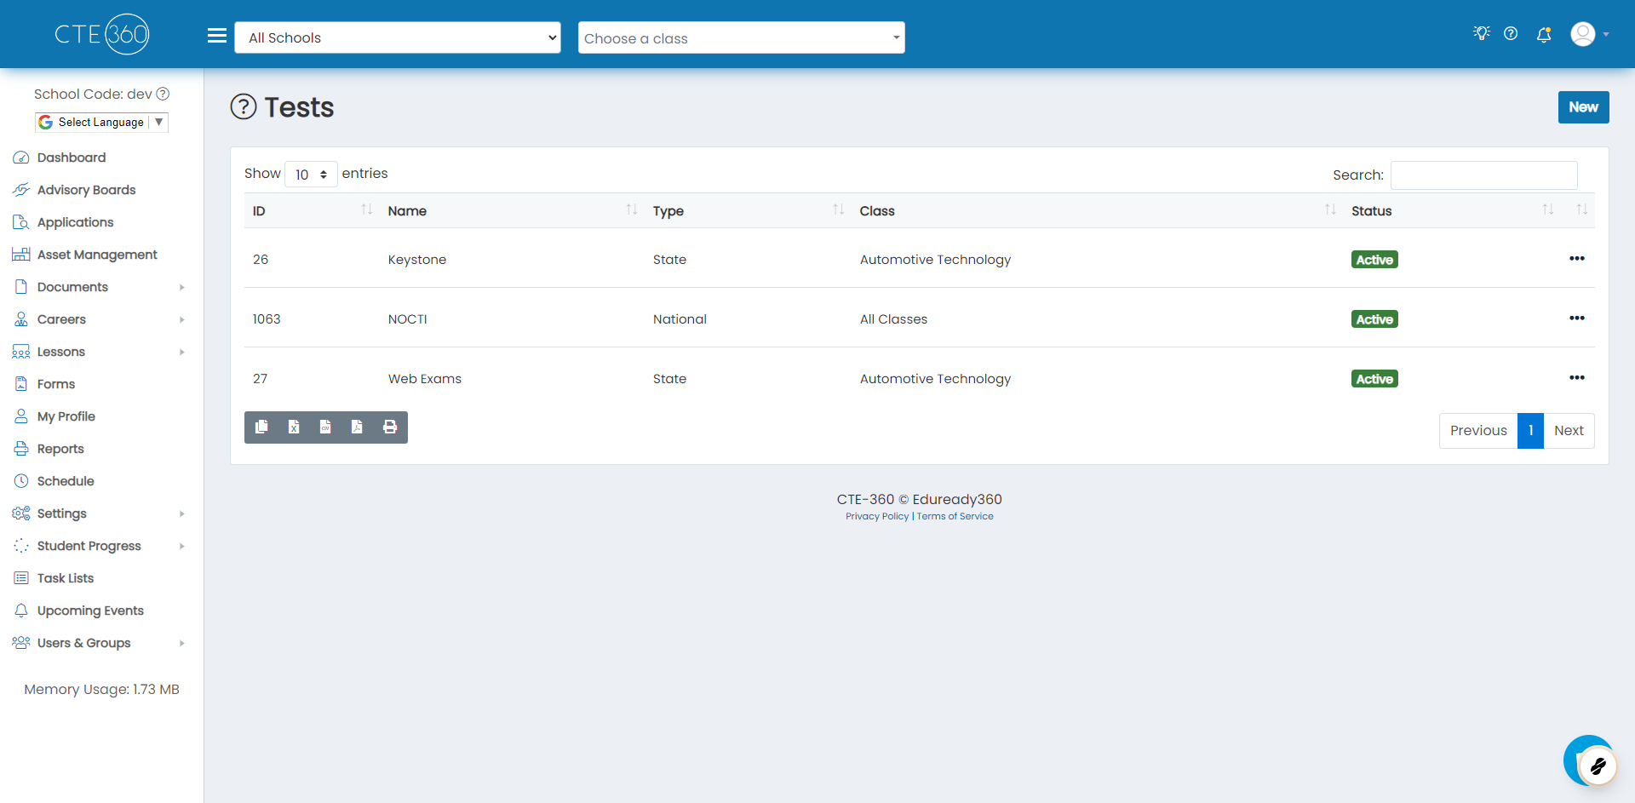
Task: Click Active badge in NOCTI row
Action: (x=1374, y=319)
